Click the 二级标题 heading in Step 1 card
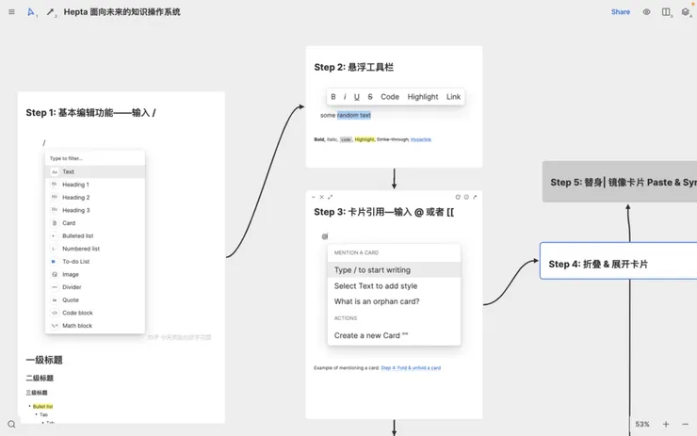 point(40,379)
